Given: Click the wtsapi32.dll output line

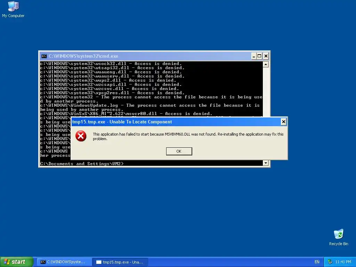Looking at the screenshot, I should pos(112,68).
